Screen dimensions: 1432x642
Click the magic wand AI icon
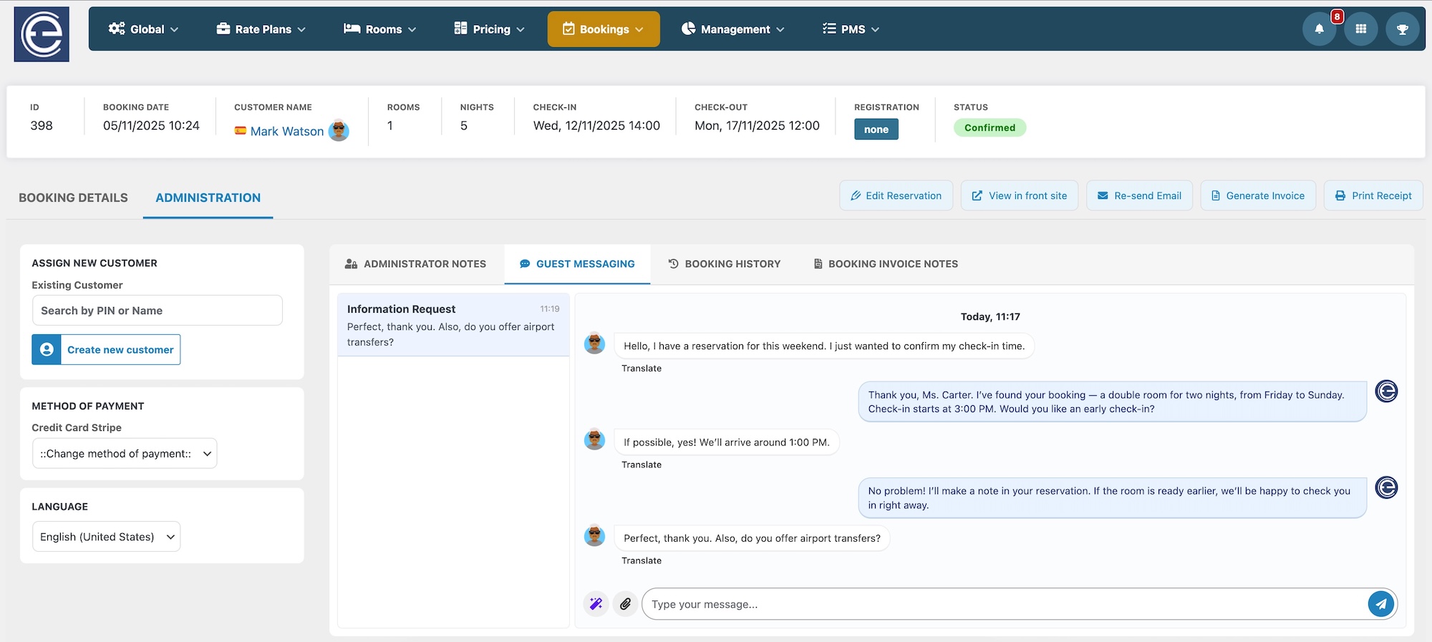pos(596,604)
